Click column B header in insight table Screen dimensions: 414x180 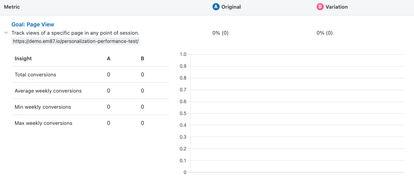pyautogui.click(x=142, y=58)
